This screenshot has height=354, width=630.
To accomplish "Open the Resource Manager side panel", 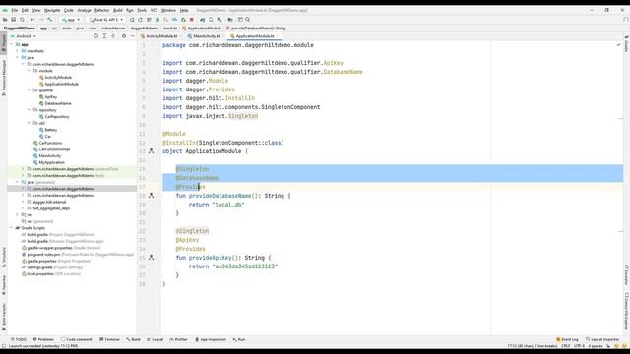I will pos(4,77).
